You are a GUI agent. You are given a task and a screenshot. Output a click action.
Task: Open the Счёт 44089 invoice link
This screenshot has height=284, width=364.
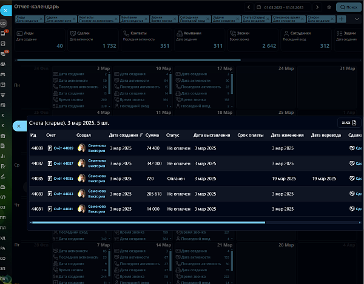tap(63, 148)
